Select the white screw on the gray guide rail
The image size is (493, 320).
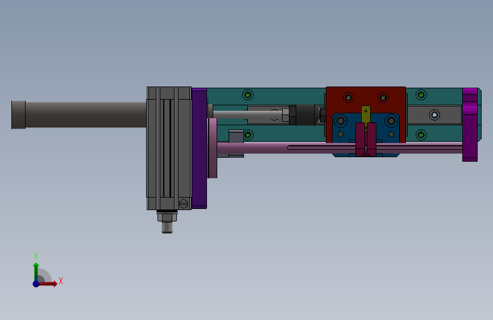[x=434, y=115]
